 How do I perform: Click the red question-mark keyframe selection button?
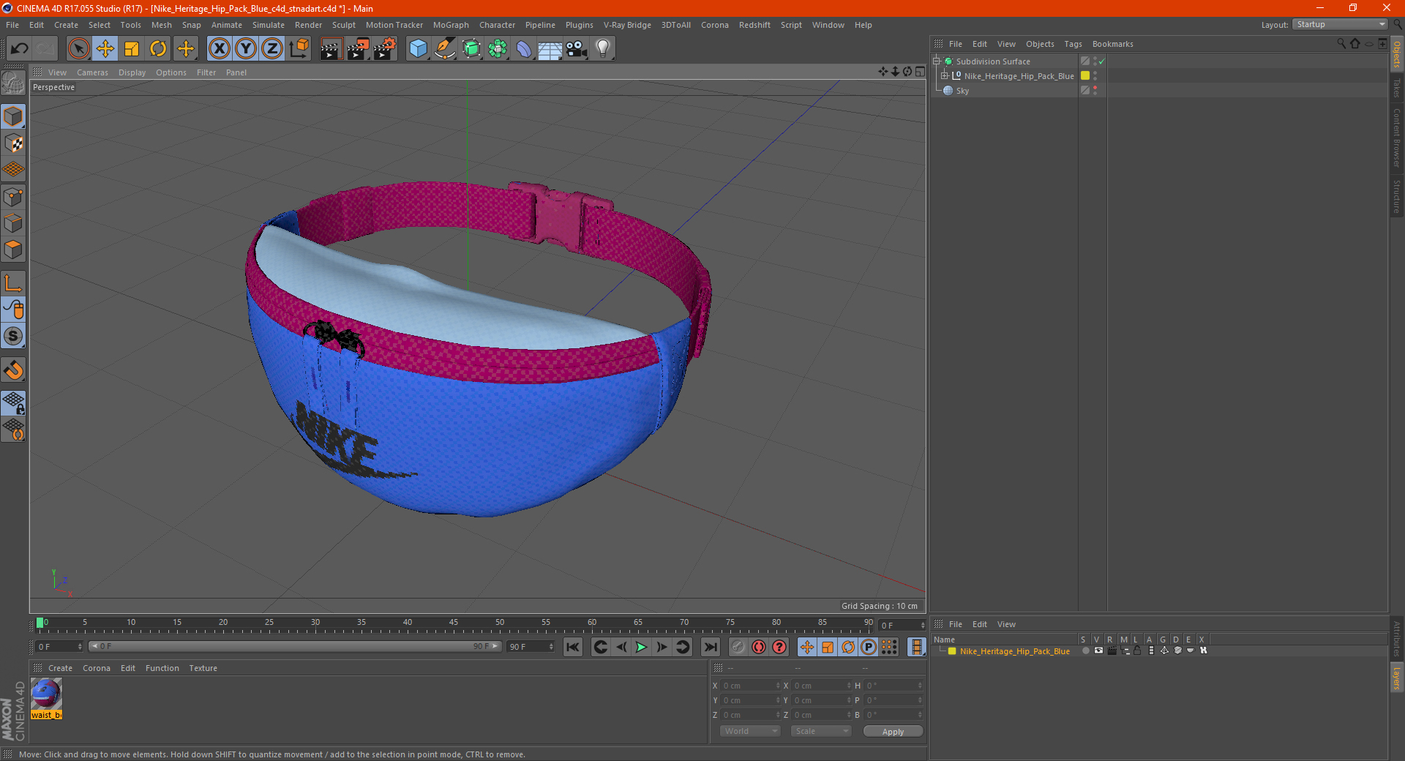click(x=779, y=647)
